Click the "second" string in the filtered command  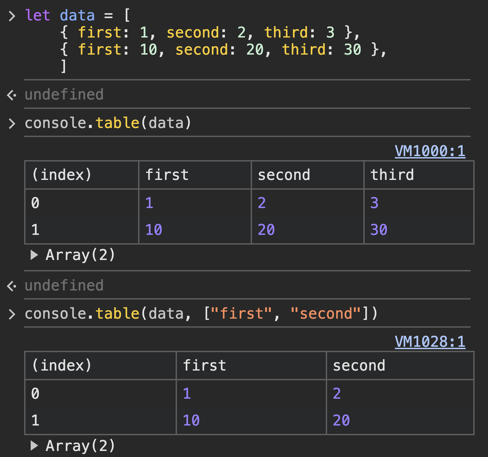[x=326, y=314]
